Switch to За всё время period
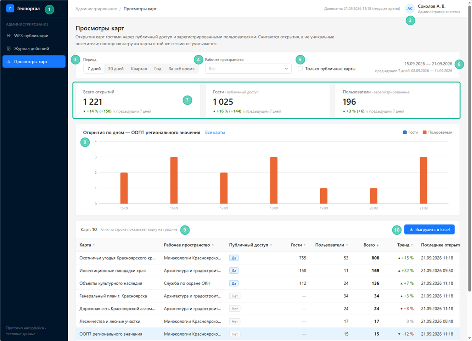This screenshot has width=472, height=341. (x=182, y=69)
